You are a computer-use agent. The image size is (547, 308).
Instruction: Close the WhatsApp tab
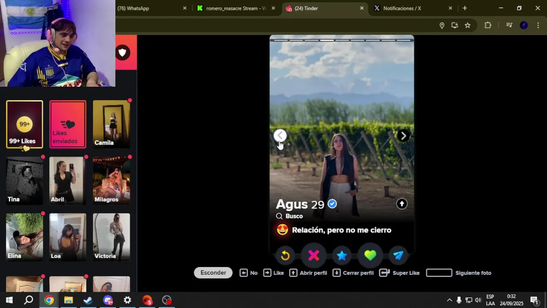[x=185, y=8]
